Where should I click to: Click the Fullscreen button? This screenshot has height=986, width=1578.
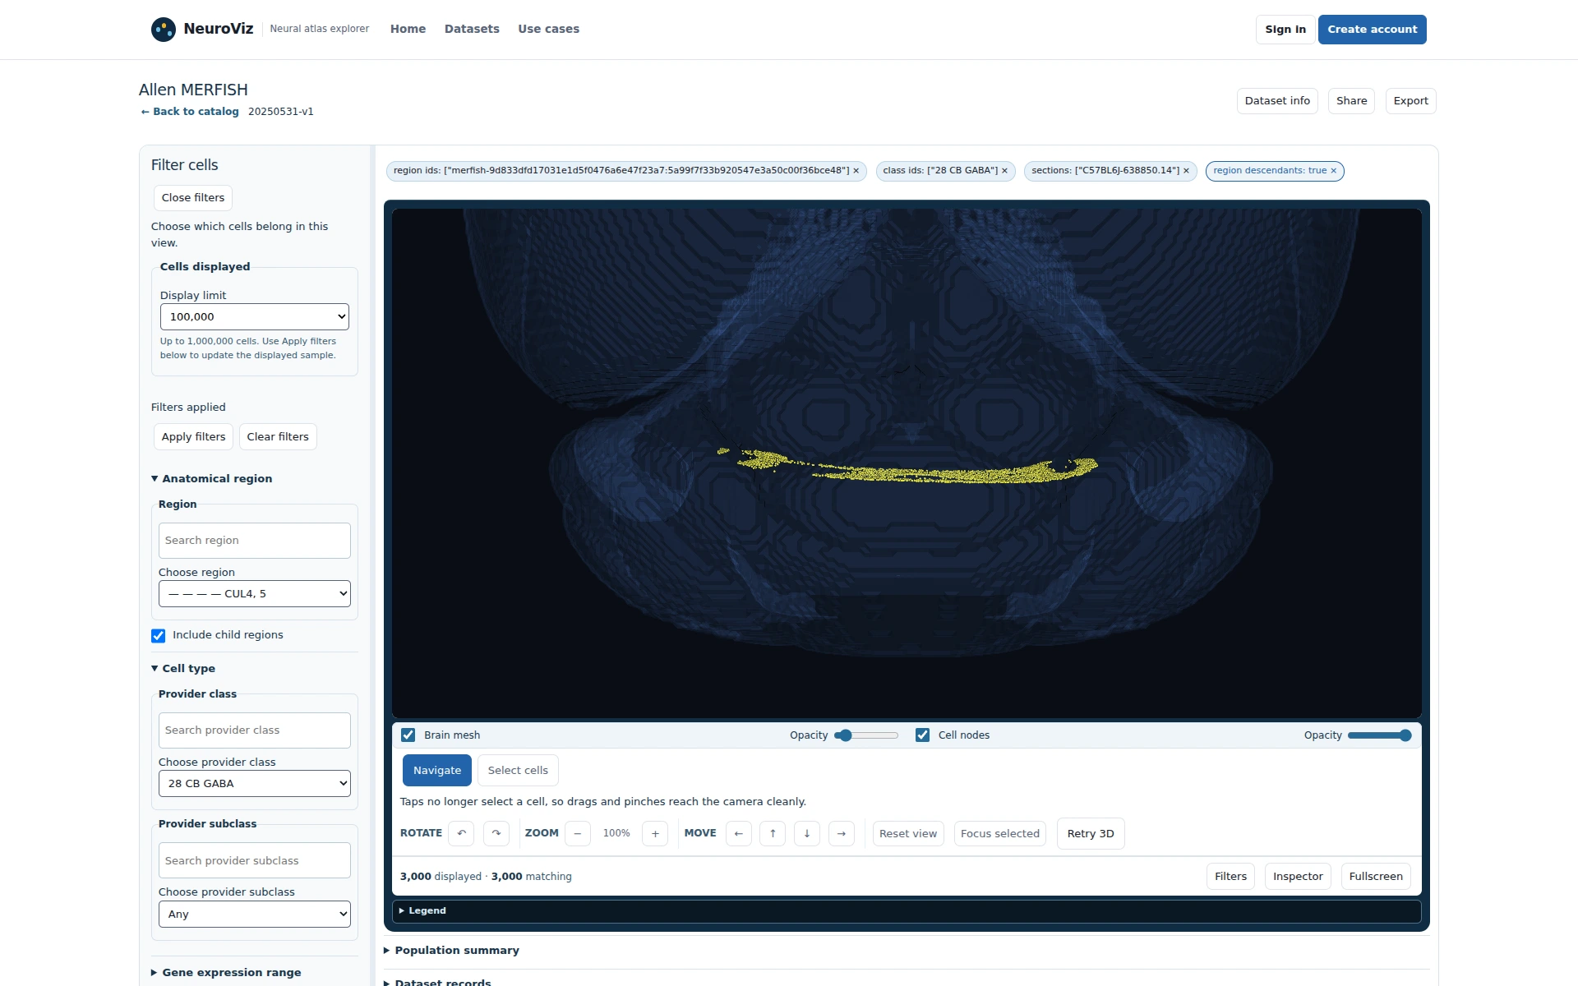click(1376, 877)
